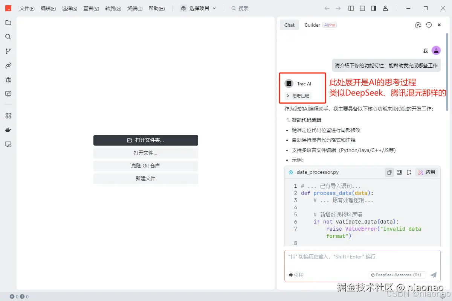Image resolution: width=452 pixels, height=301 pixels.
Task: Open the Explorer folder icon in sidebar
Action: [8, 23]
